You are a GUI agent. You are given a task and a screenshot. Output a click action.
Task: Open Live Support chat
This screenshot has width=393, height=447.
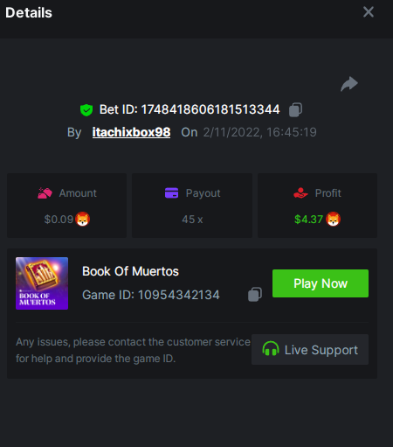310,350
